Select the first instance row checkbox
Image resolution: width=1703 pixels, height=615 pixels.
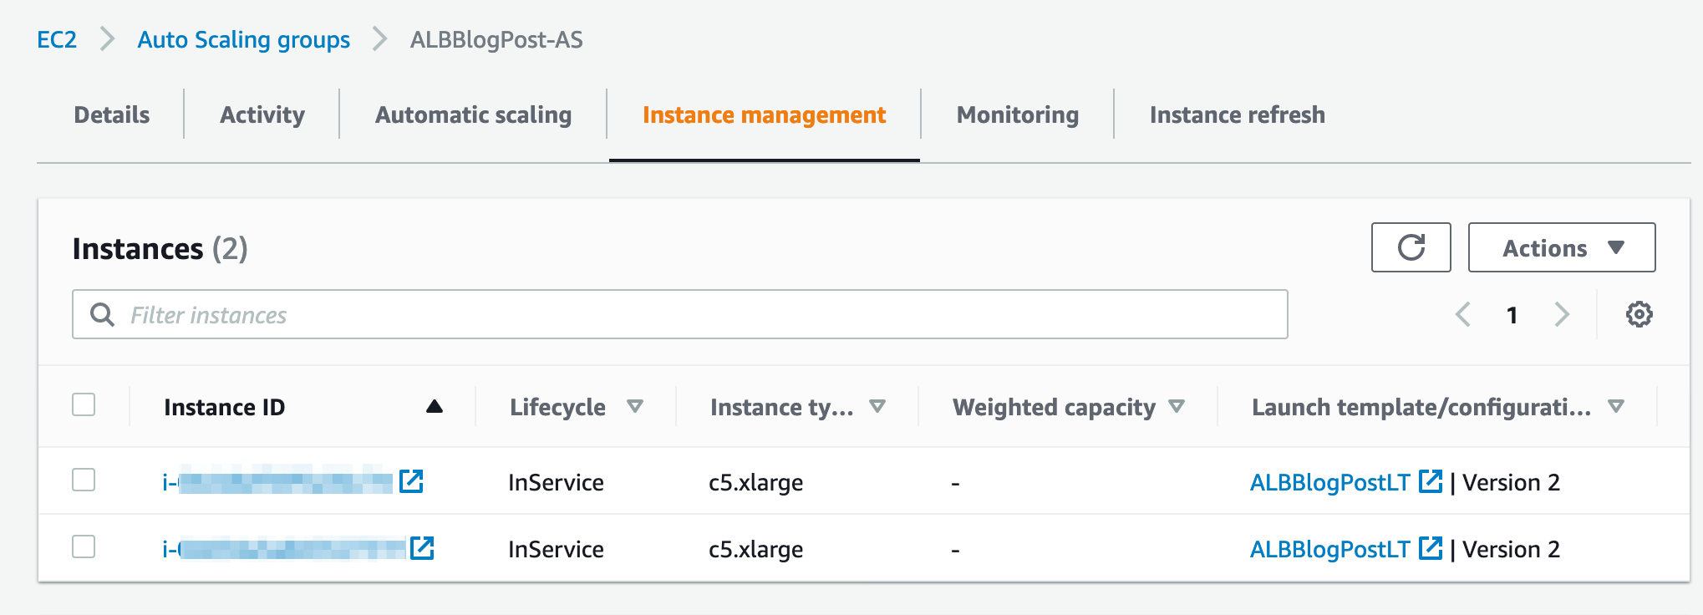click(84, 480)
